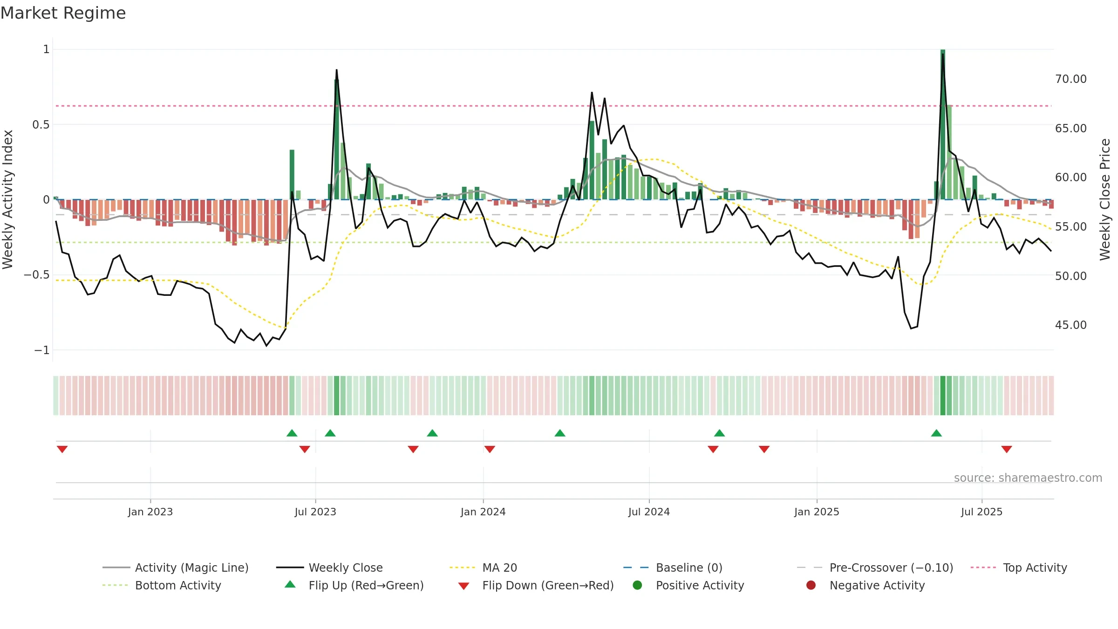This screenshot has height=629, width=1118.
Task: Click the first red flip-down marker before Jan 2023
Action: [x=62, y=449]
